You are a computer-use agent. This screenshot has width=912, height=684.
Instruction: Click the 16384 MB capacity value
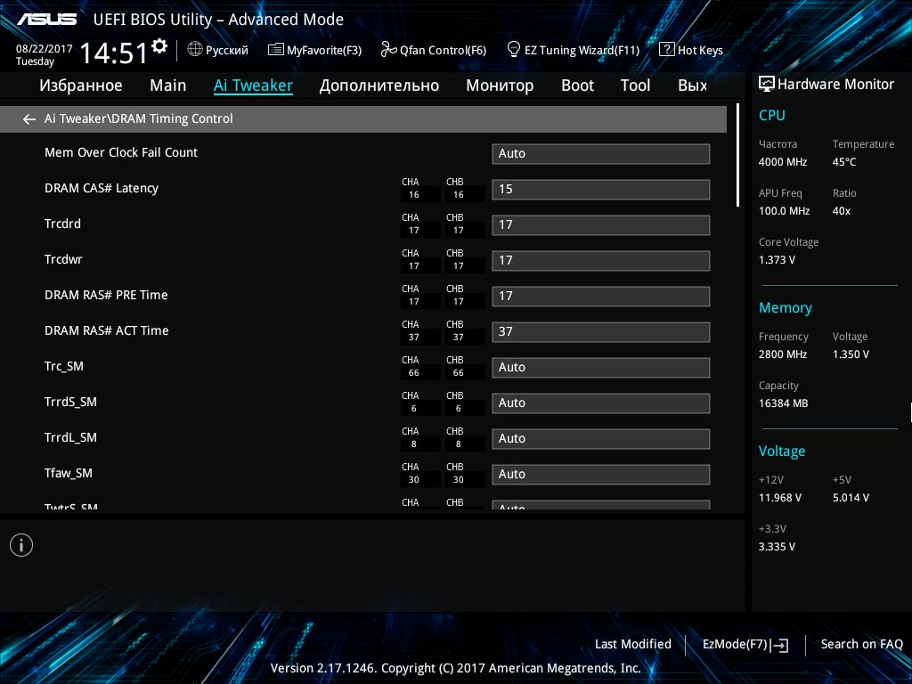(783, 403)
